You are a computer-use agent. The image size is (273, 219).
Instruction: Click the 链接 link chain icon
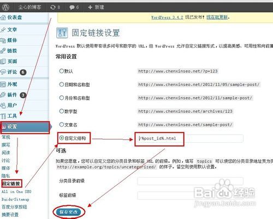pyautogui.click(x=3, y=51)
